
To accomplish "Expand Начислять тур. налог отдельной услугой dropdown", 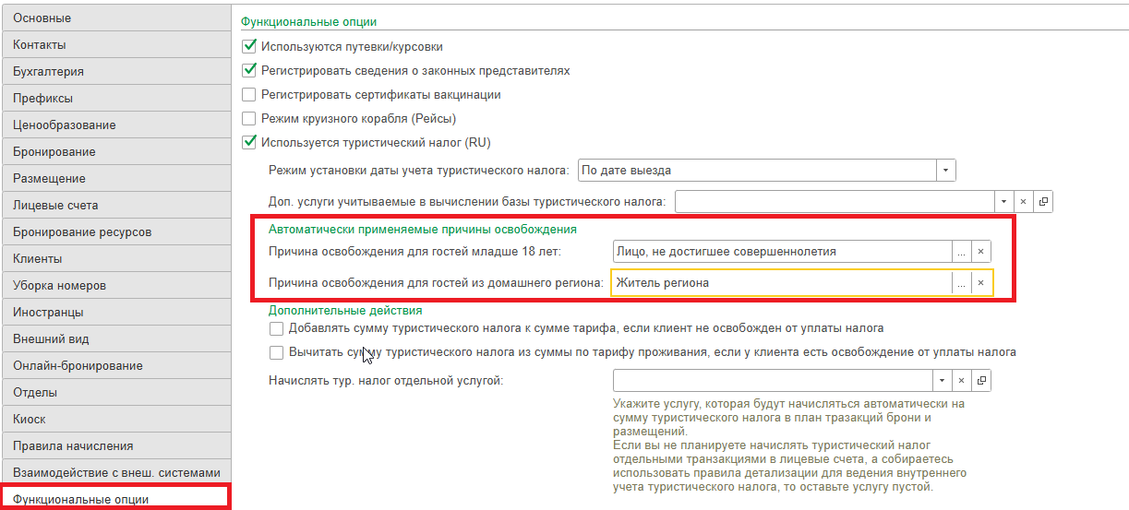I will (943, 380).
